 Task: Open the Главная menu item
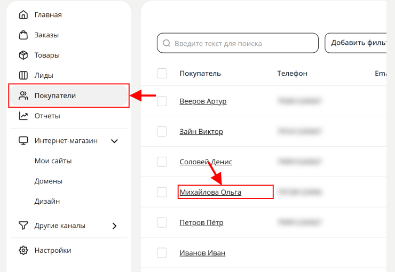pyautogui.click(x=48, y=15)
